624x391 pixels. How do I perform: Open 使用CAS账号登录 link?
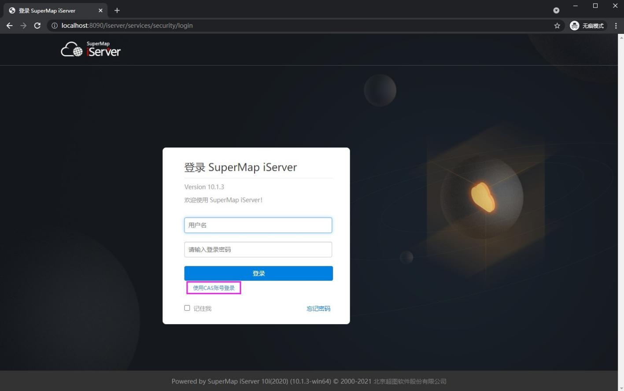coord(214,288)
